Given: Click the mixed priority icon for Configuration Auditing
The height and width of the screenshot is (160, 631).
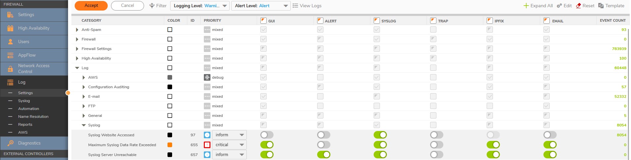Looking at the screenshot, I should [x=207, y=87].
